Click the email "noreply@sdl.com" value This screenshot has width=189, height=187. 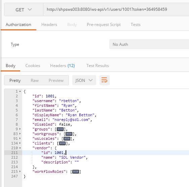[x=71, y=120]
